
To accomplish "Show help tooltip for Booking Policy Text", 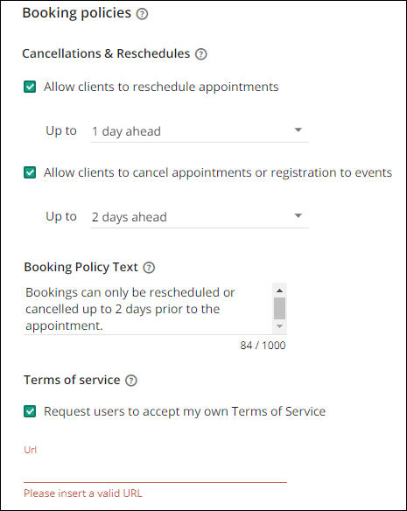I will tap(149, 268).
